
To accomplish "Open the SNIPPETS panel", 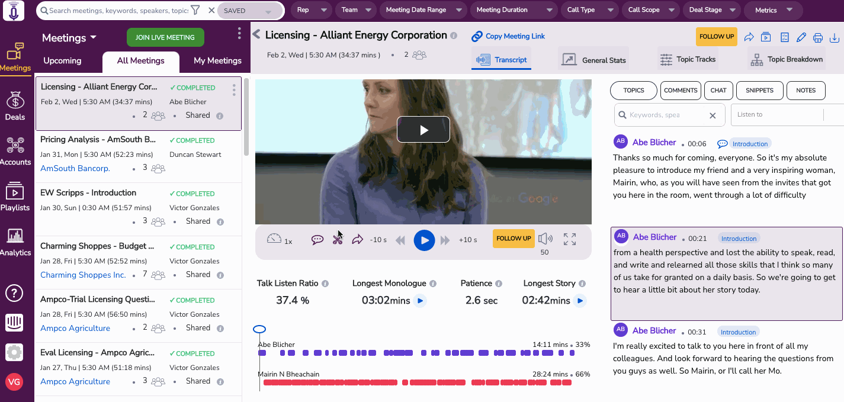I will (x=760, y=91).
